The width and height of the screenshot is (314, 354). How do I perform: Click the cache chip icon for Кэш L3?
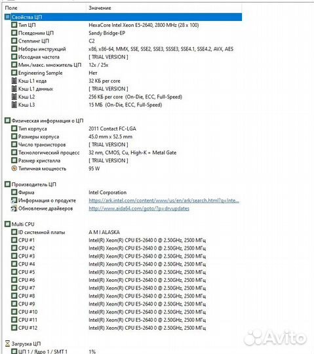click(14, 104)
